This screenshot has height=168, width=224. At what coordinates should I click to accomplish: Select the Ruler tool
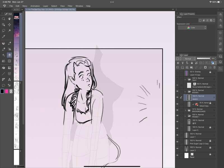click(x=4, y=80)
